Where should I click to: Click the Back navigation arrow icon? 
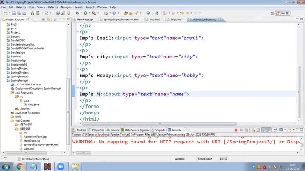187,13
